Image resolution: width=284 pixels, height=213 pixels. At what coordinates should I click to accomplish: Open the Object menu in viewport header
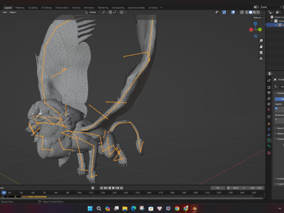12,12
